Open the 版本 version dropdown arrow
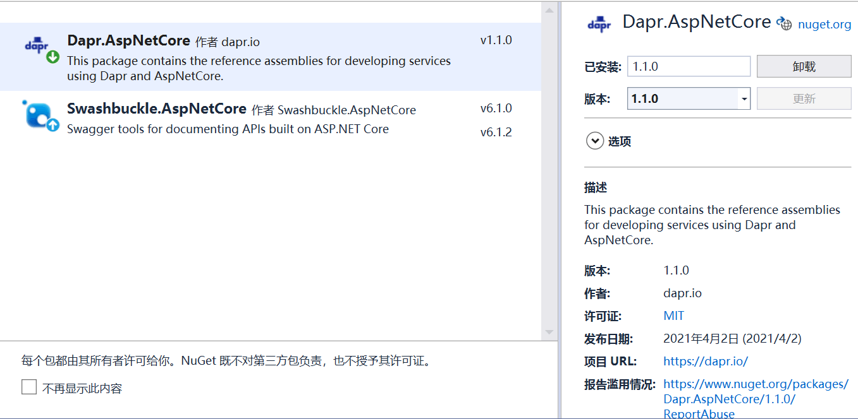Screen dimensions: 858x419 click(x=744, y=99)
